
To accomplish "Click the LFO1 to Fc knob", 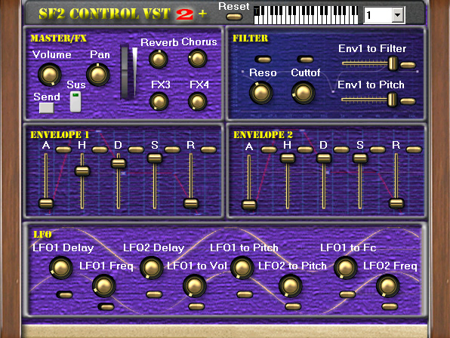I will coord(346,268).
